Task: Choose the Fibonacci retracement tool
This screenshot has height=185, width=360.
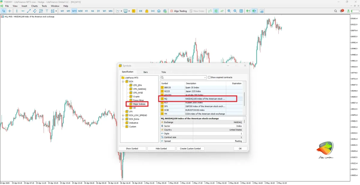Action: point(41,11)
